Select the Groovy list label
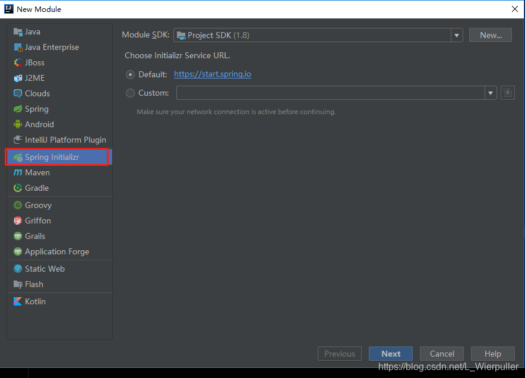This screenshot has height=378, width=525. coord(38,206)
